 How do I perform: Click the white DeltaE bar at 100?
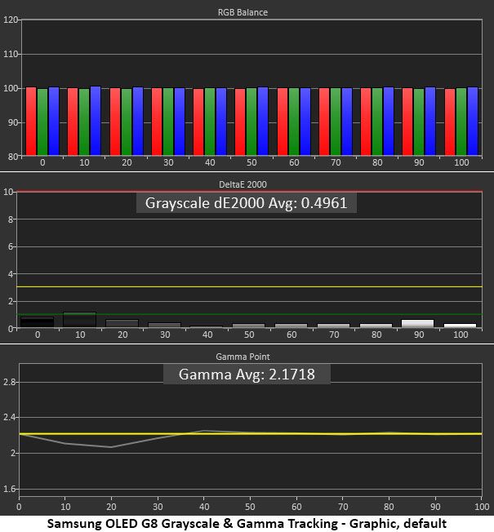tap(460, 326)
